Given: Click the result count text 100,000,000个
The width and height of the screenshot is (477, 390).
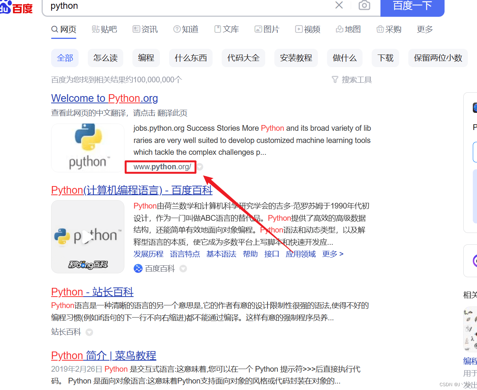Looking at the screenshot, I should coord(158,80).
